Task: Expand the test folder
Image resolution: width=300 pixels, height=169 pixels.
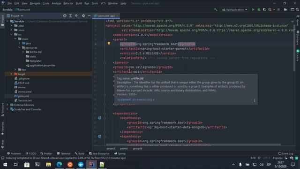Action: click(15, 69)
